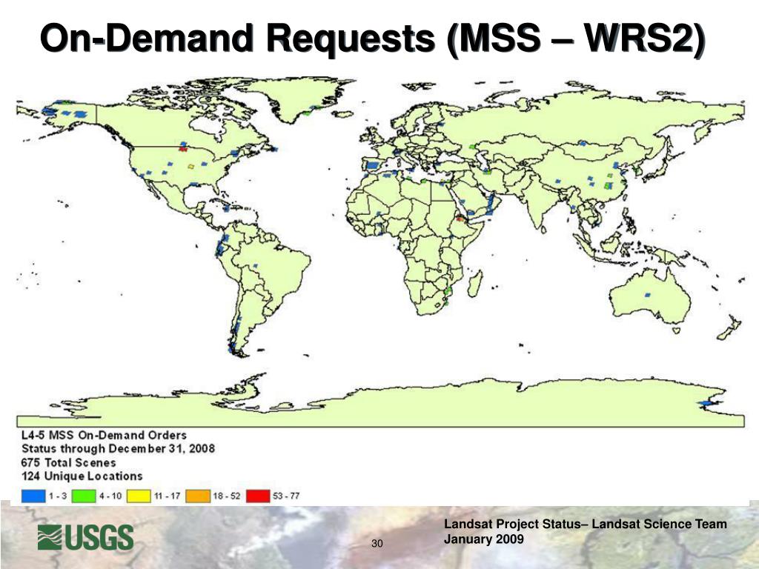759x569 pixels.
Task: Click the footer date January 2009
Action: click(483, 539)
